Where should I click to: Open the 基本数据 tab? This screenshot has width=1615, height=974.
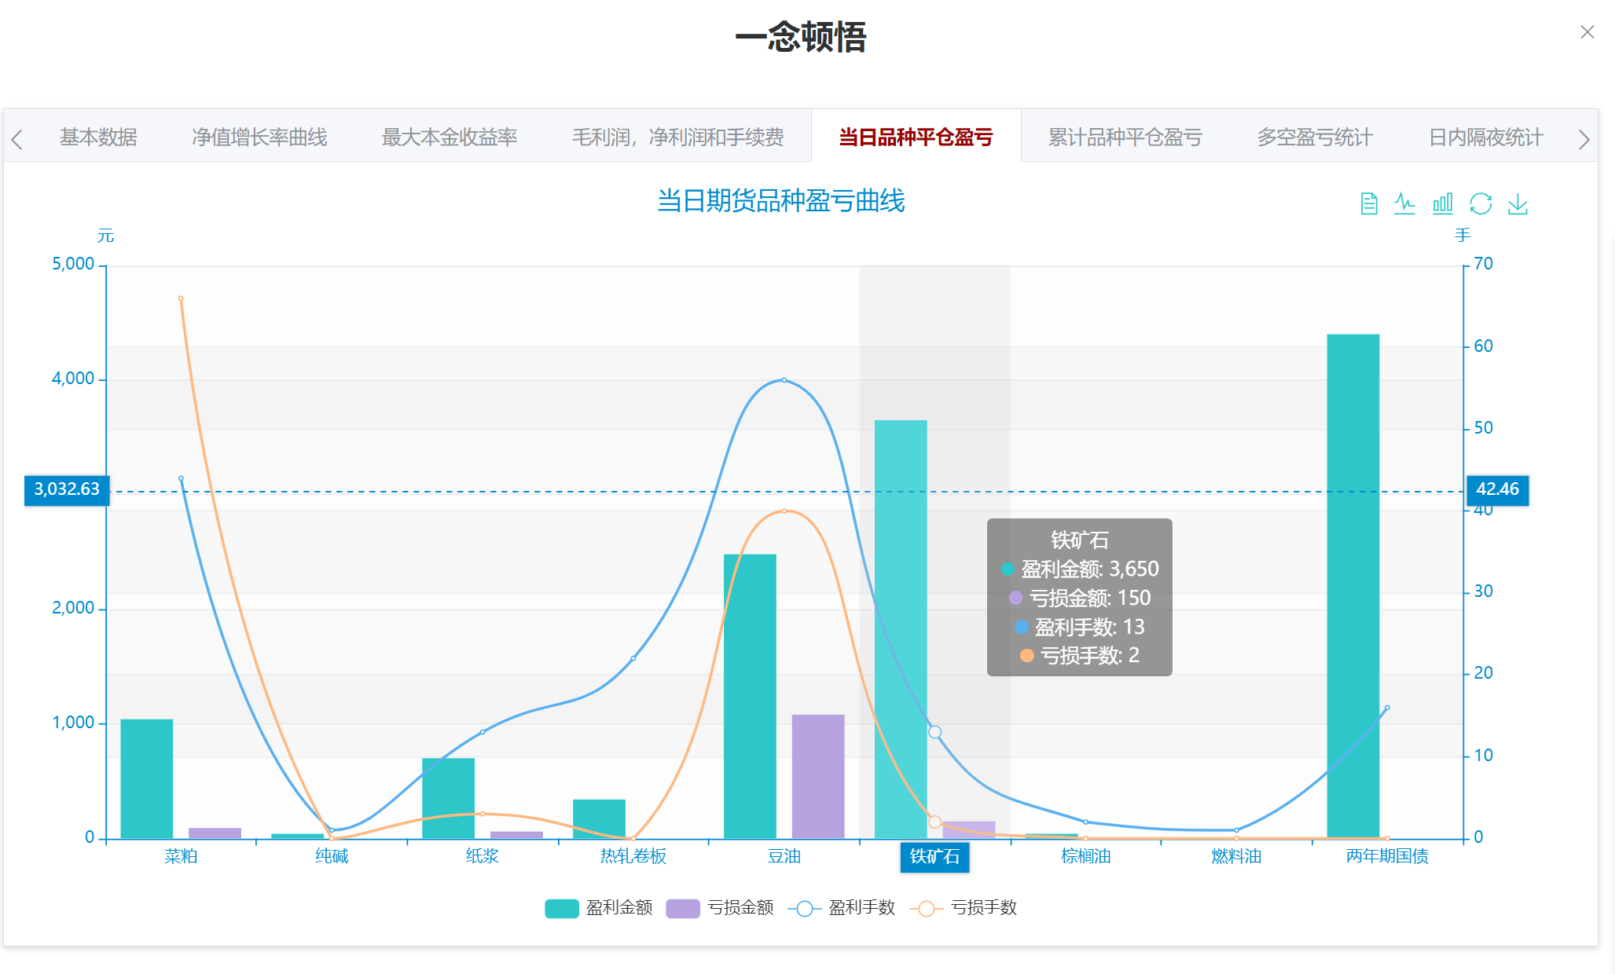tap(98, 137)
